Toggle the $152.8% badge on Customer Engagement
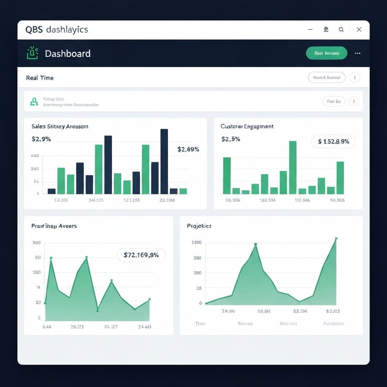This screenshot has height=387, width=387. pyautogui.click(x=333, y=141)
